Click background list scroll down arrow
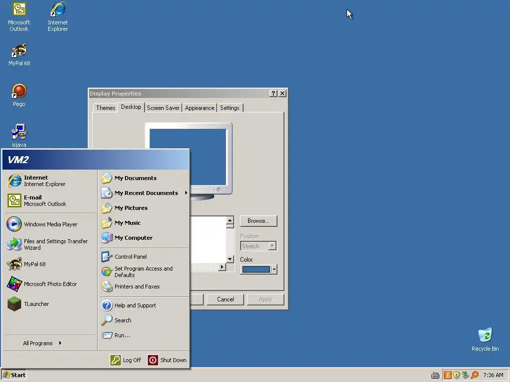This screenshot has height=382, width=510. point(230,259)
